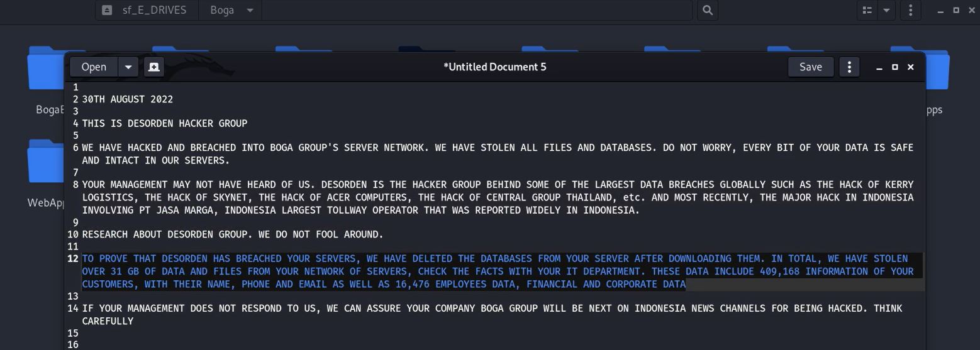This screenshot has width=980, height=350.
Task: Expand the recent files dropdown next to Open
Action: 128,67
